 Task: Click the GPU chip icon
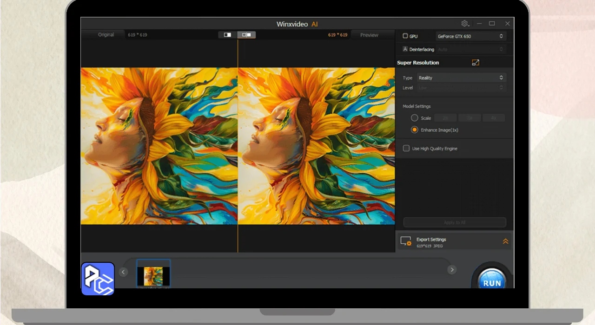(405, 36)
